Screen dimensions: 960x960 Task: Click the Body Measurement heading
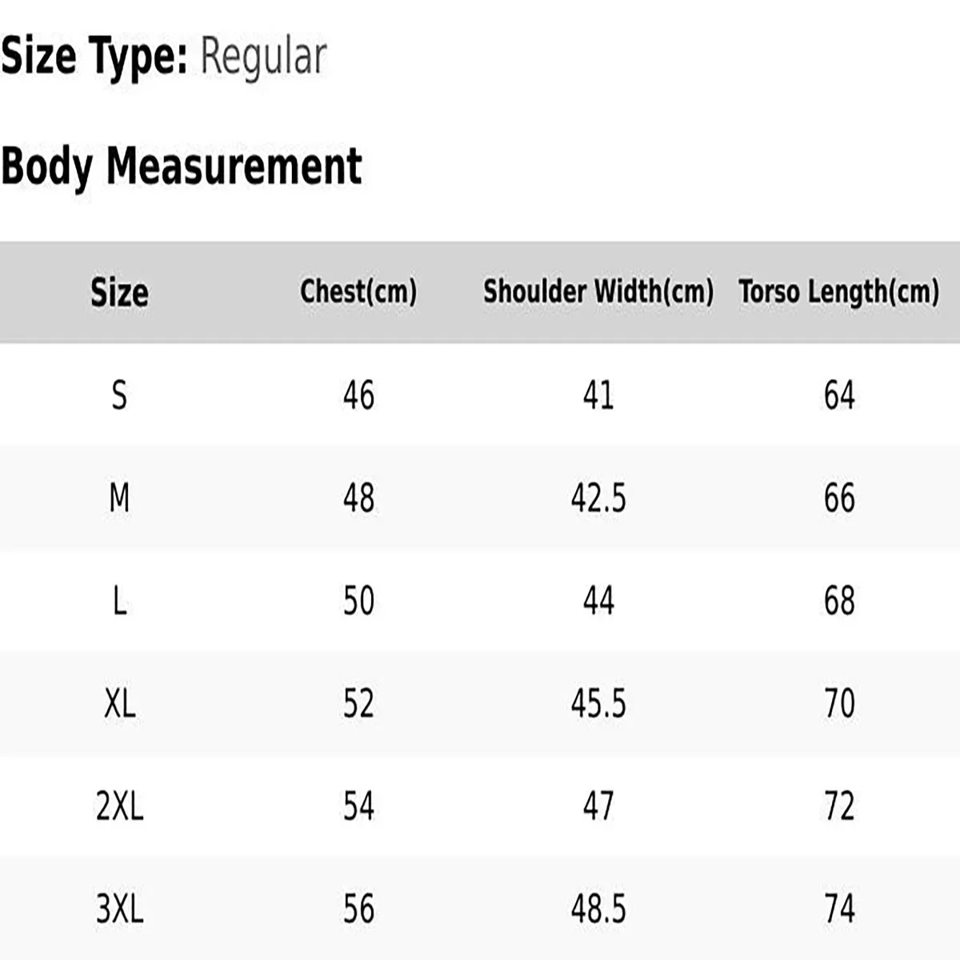click(181, 166)
